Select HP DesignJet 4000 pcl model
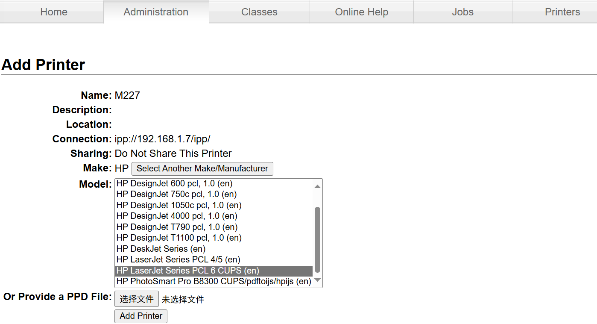 click(x=214, y=216)
